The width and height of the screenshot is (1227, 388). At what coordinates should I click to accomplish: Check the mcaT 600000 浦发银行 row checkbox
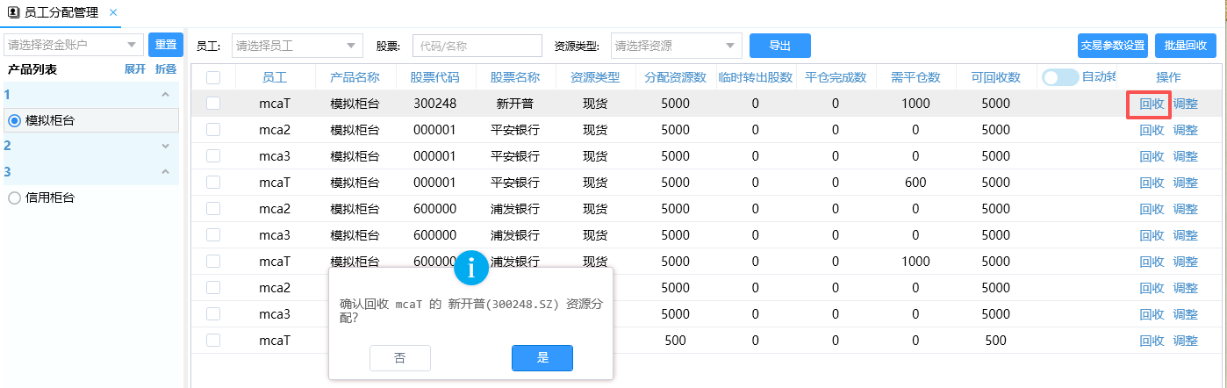click(x=213, y=262)
